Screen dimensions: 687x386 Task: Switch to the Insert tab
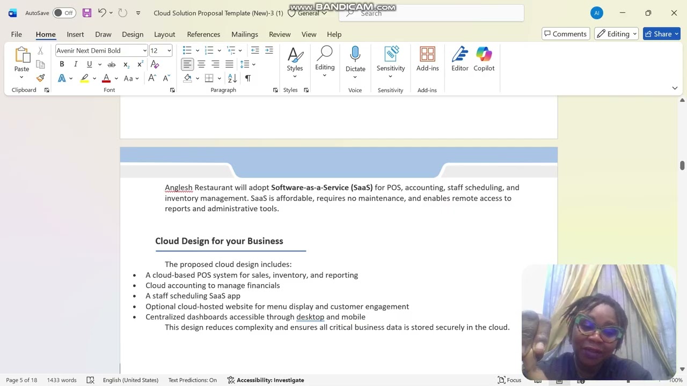click(x=75, y=34)
